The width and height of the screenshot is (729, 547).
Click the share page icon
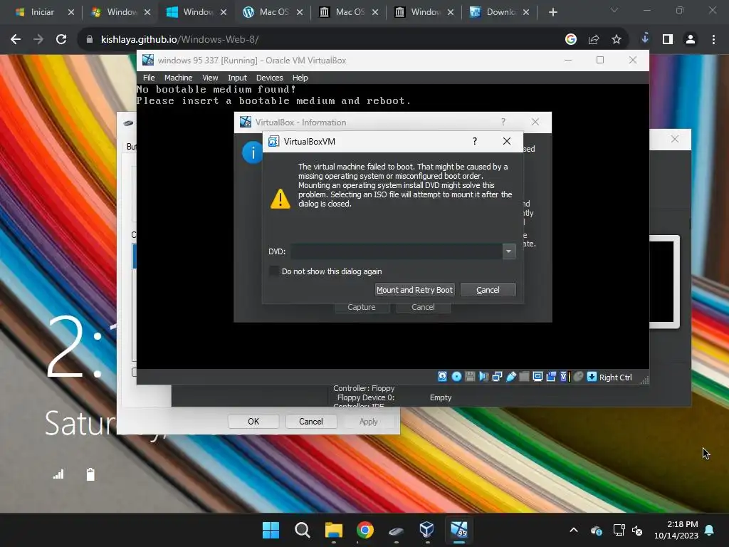pyautogui.click(x=594, y=40)
